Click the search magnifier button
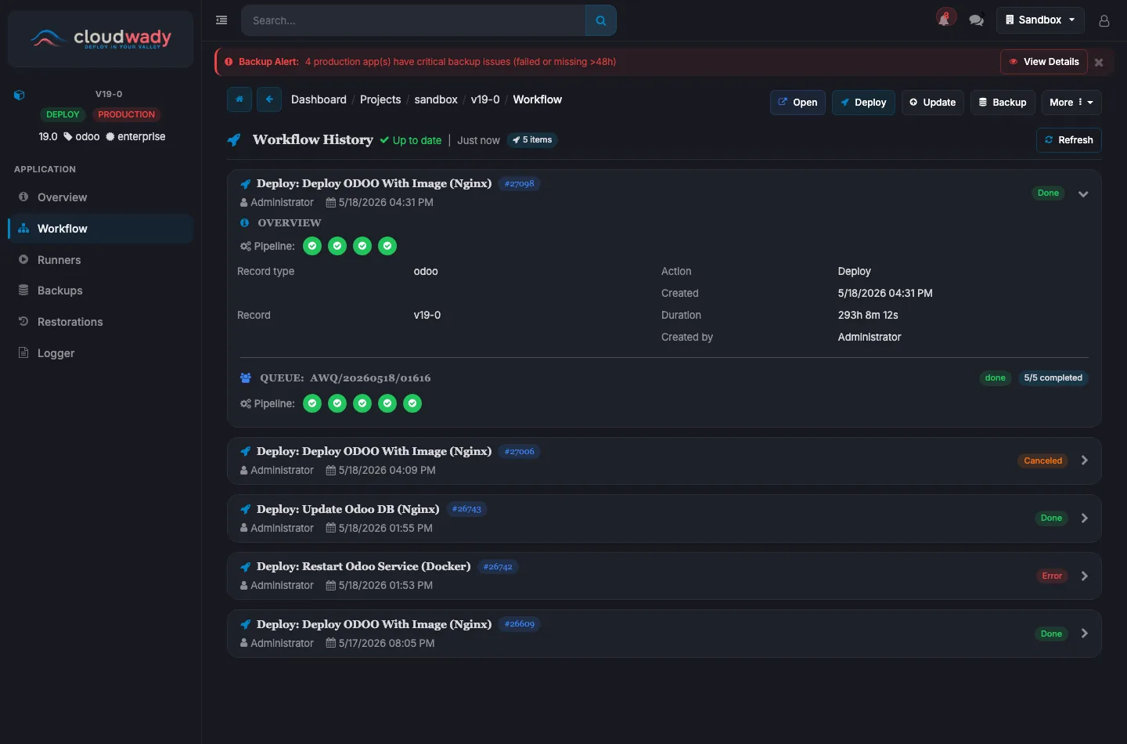 [601, 20]
